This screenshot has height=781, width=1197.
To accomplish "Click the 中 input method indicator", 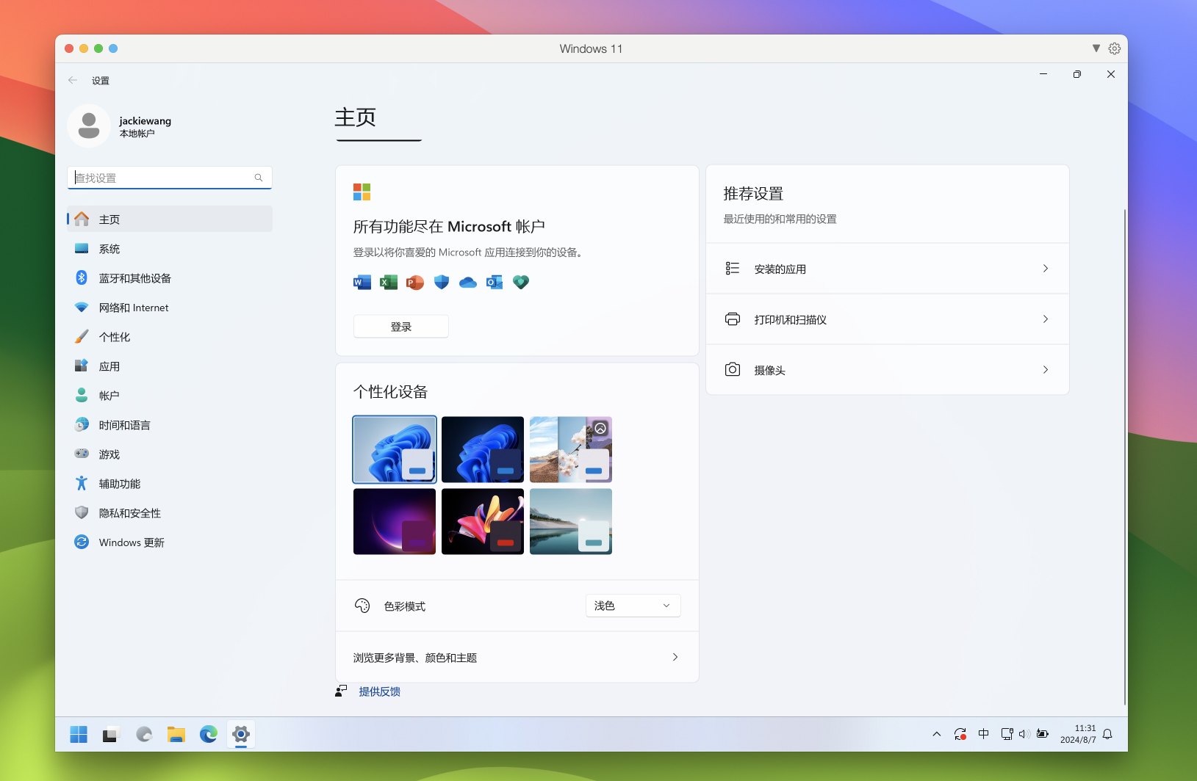I will point(984,734).
